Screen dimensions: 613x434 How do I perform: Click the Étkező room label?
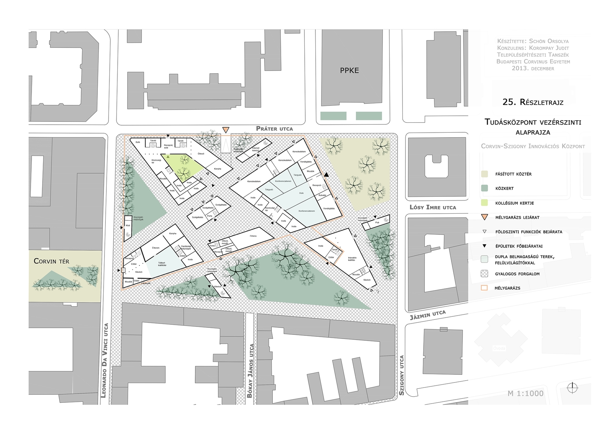click(x=201, y=154)
